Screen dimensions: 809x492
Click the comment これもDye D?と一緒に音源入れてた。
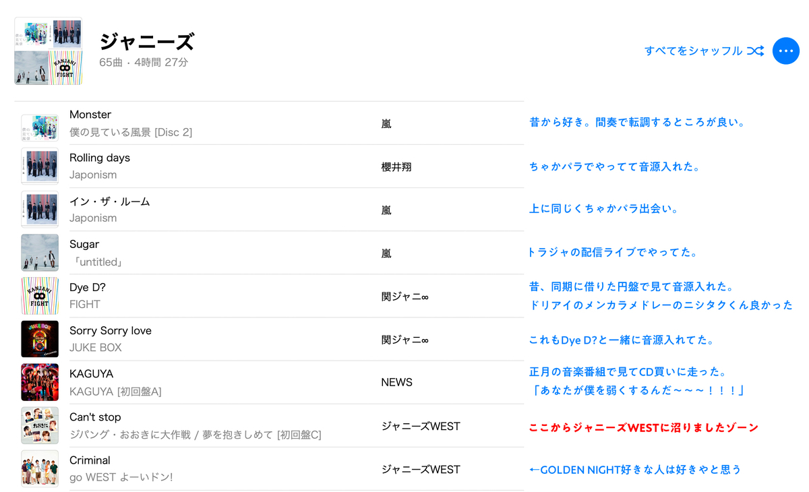[x=622, y=340]
